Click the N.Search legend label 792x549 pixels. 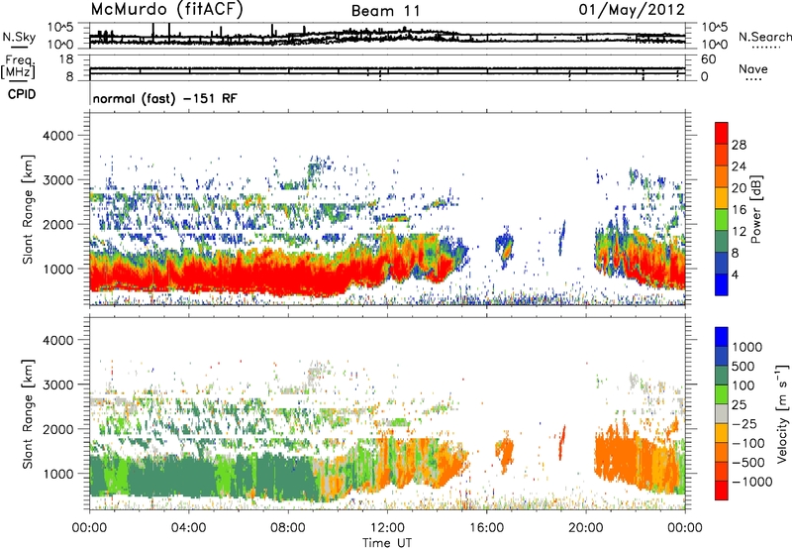764,37
